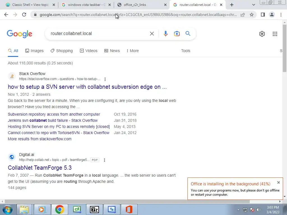
Task: Select the News search tab
Action: point(112,51)
